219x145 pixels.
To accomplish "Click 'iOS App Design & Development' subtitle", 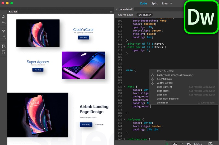I will pyautogui.click(x=83, y=33).
